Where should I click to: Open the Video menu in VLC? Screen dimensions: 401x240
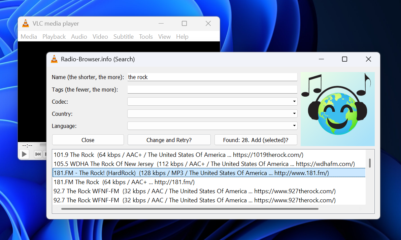point(100,37)
